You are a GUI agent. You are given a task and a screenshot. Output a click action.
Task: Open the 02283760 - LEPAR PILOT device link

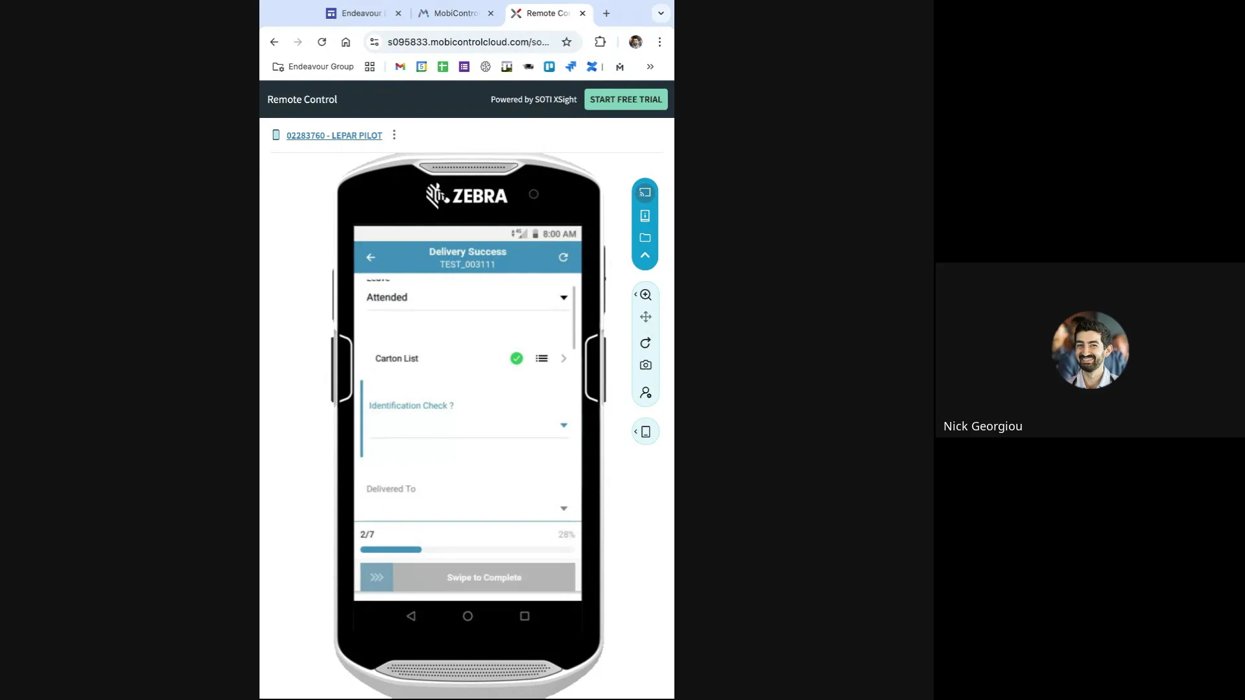click(335, 135)
